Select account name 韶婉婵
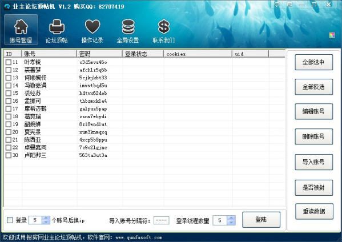Viewport: 342px width, 242px height. point(33,124)
